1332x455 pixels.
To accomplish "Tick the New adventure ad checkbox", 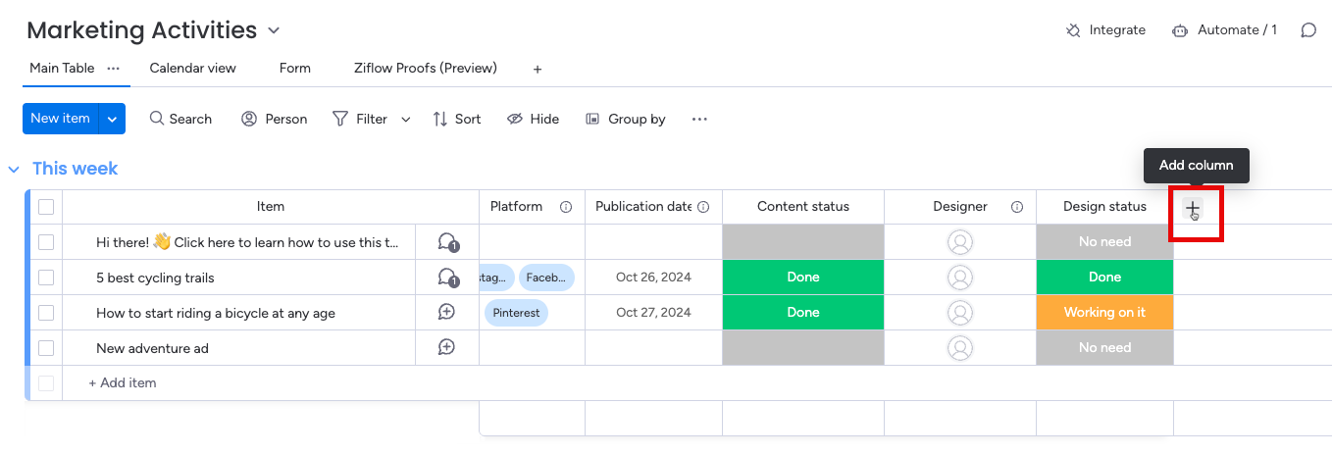I will [46, 348].
